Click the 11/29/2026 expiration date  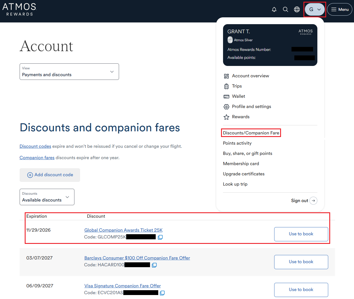click(38, 230)
